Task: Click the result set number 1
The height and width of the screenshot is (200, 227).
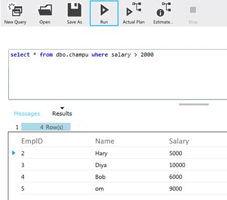Action: [17, 127]
